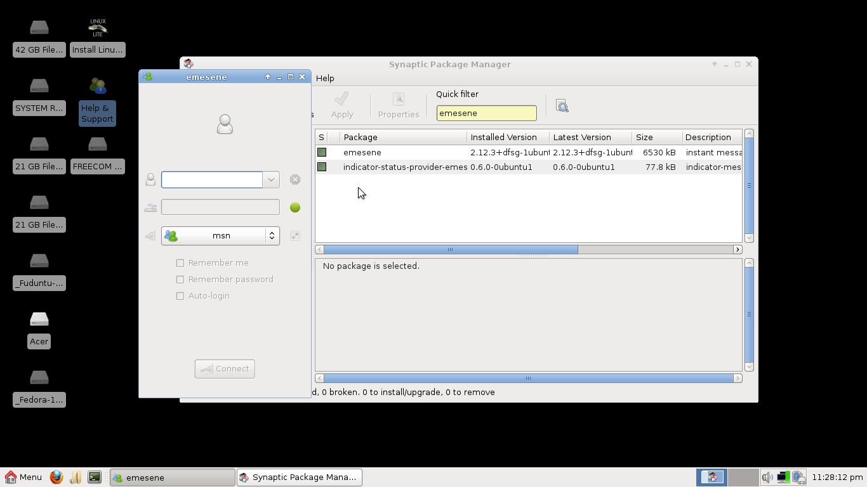Click the Apply toolbar button in Synaptic
867x487 pixels.
tap(342, 105)
